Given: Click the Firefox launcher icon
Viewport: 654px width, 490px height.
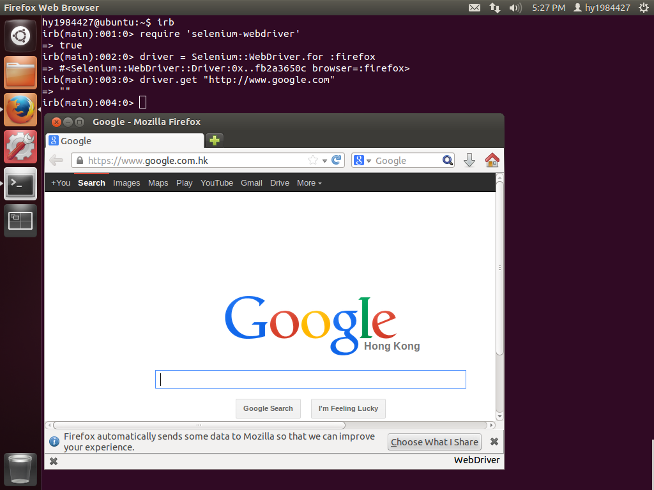Looking at the screenshot, I should click(x=20, y=110).
